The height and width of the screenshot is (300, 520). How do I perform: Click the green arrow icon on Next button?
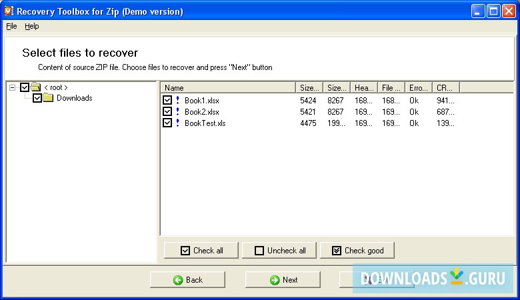click(275, 280)
